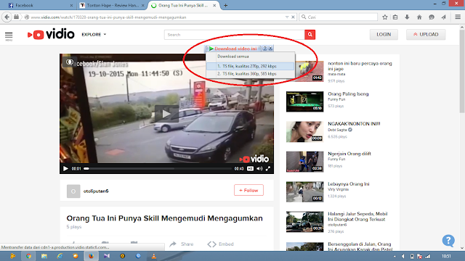
Task: Close the Orang Tua Ini Punya Skill tab
Action: click(214, 5)
